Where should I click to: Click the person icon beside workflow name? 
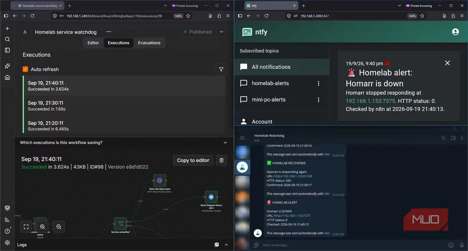click(x=25, y=32)
